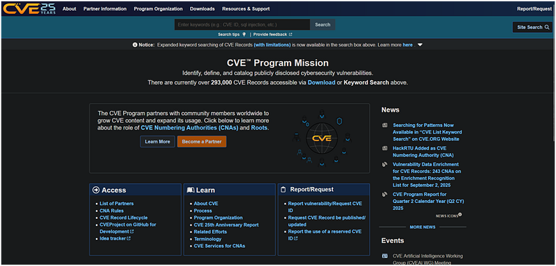556x266 pixels.
Task: Focus the CVE keyword search box
Action: pos(242,25)
